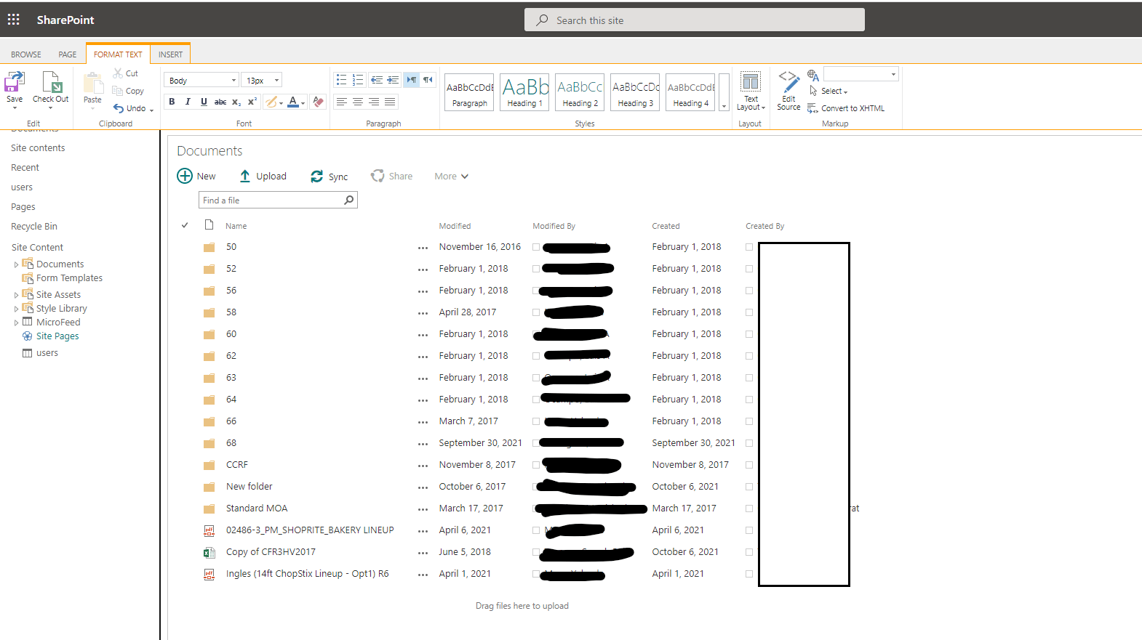Insert a bulleted list

pyautogui.click(x=341, y=80)
